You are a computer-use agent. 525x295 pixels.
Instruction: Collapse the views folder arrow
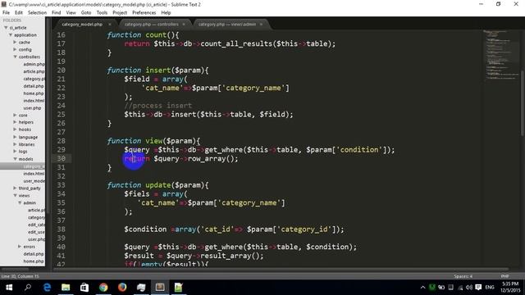coord(15,195)
